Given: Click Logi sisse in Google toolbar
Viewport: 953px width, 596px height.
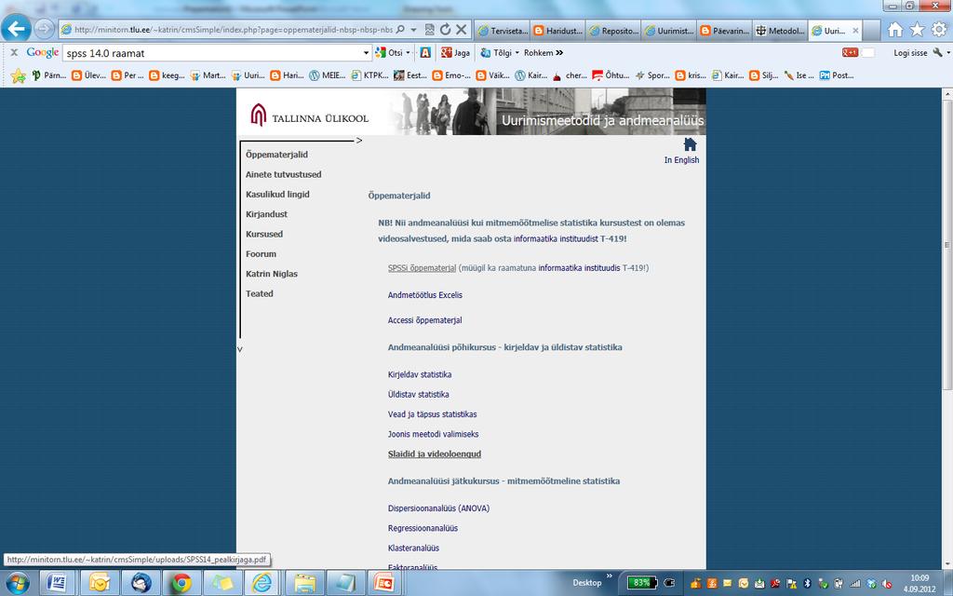Looking at the screenshot, I should [x=910, y=53].
